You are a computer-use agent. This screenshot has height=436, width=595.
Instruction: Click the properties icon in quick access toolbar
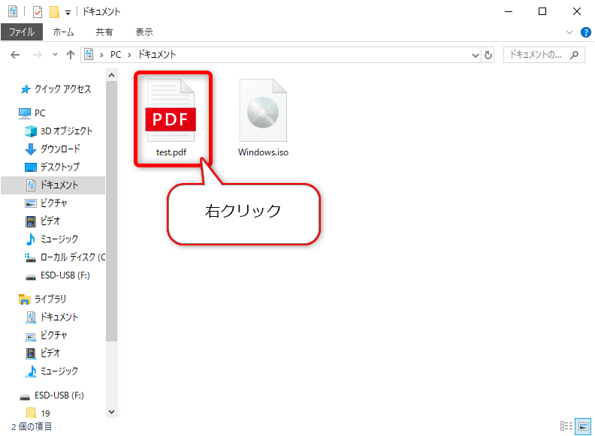(x=38, y=12)
